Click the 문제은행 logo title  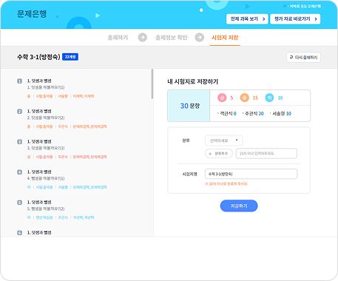32,14
